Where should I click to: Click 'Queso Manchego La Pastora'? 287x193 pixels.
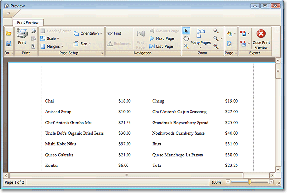click(178, 155)
